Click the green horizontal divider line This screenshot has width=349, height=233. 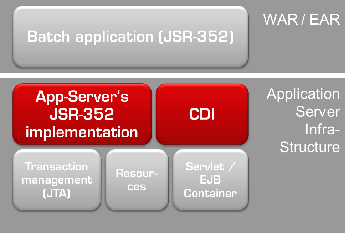171,75
